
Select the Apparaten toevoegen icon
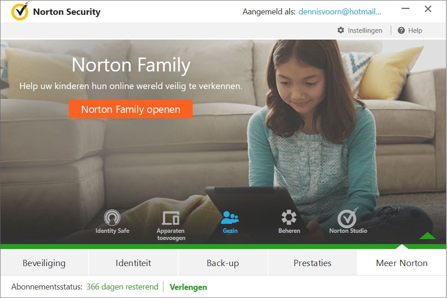coord(171,218)
